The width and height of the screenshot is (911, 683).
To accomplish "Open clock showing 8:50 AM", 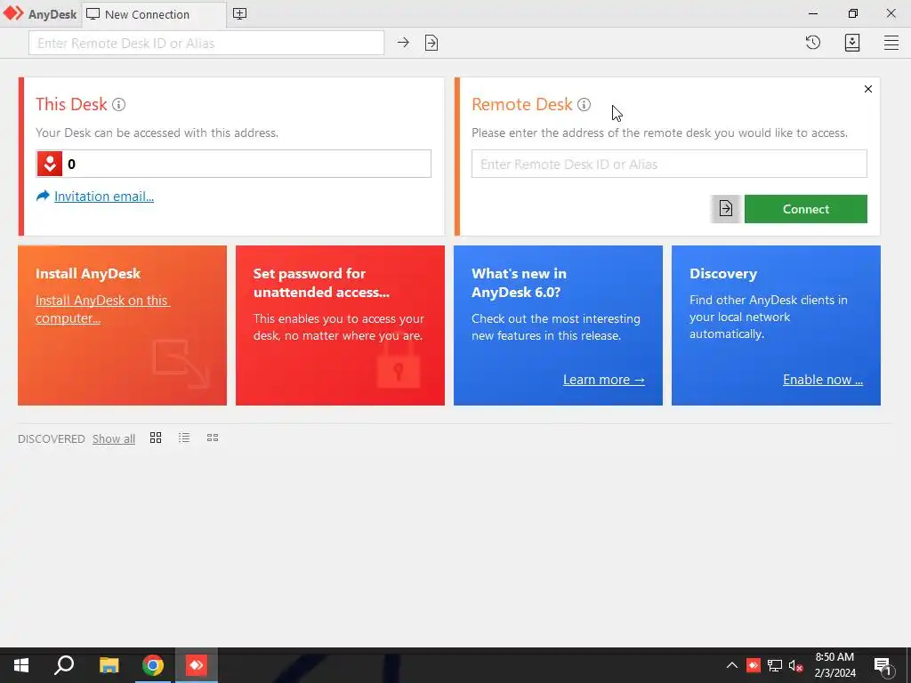I will coord(834,665).
